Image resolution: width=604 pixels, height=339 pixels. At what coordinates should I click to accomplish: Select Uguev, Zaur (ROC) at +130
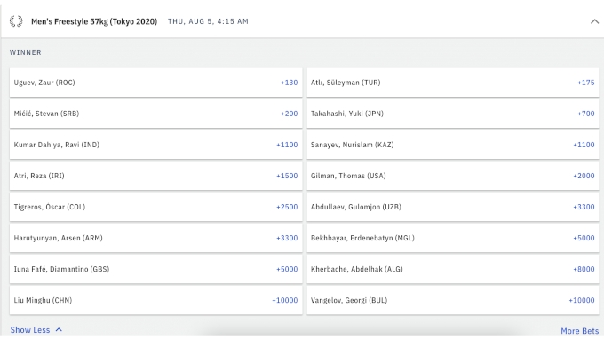[156, 83]
